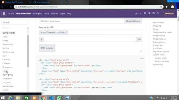
Task: Open the Alerts component page
Action: coord(5,37)
